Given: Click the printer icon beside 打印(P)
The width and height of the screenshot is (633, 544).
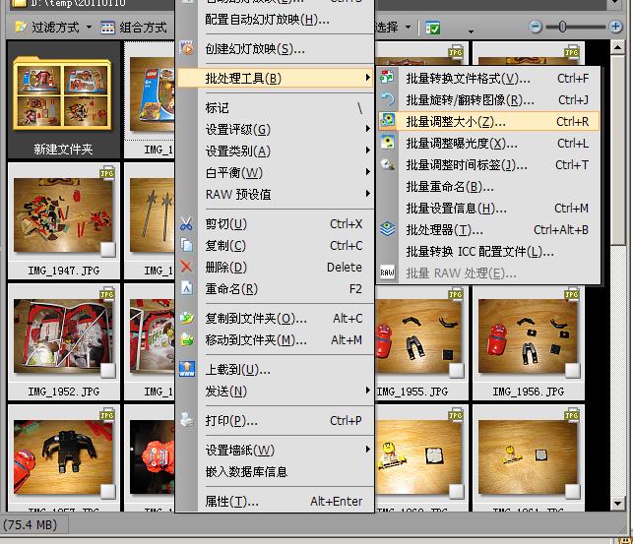Looking at the screenshot, I should (186, 420).
